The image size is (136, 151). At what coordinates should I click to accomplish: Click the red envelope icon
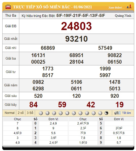coord(8,7)
